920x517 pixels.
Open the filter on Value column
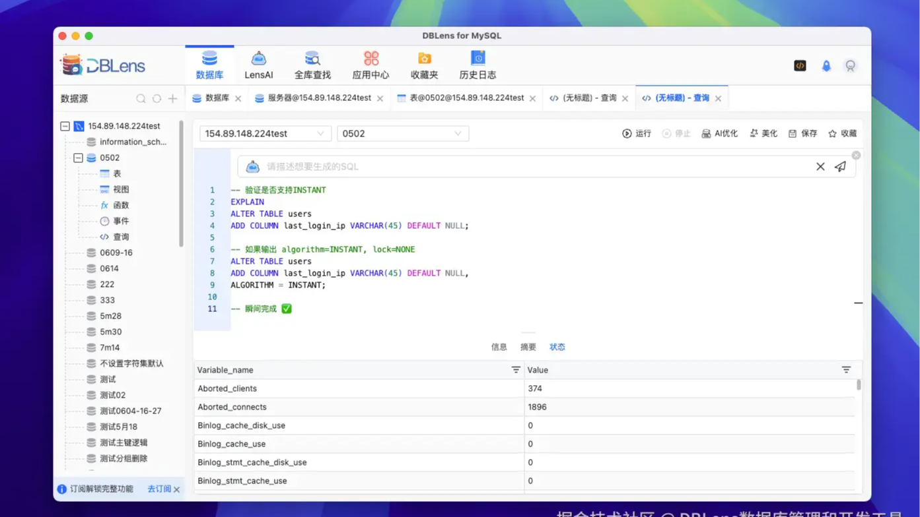847,370
